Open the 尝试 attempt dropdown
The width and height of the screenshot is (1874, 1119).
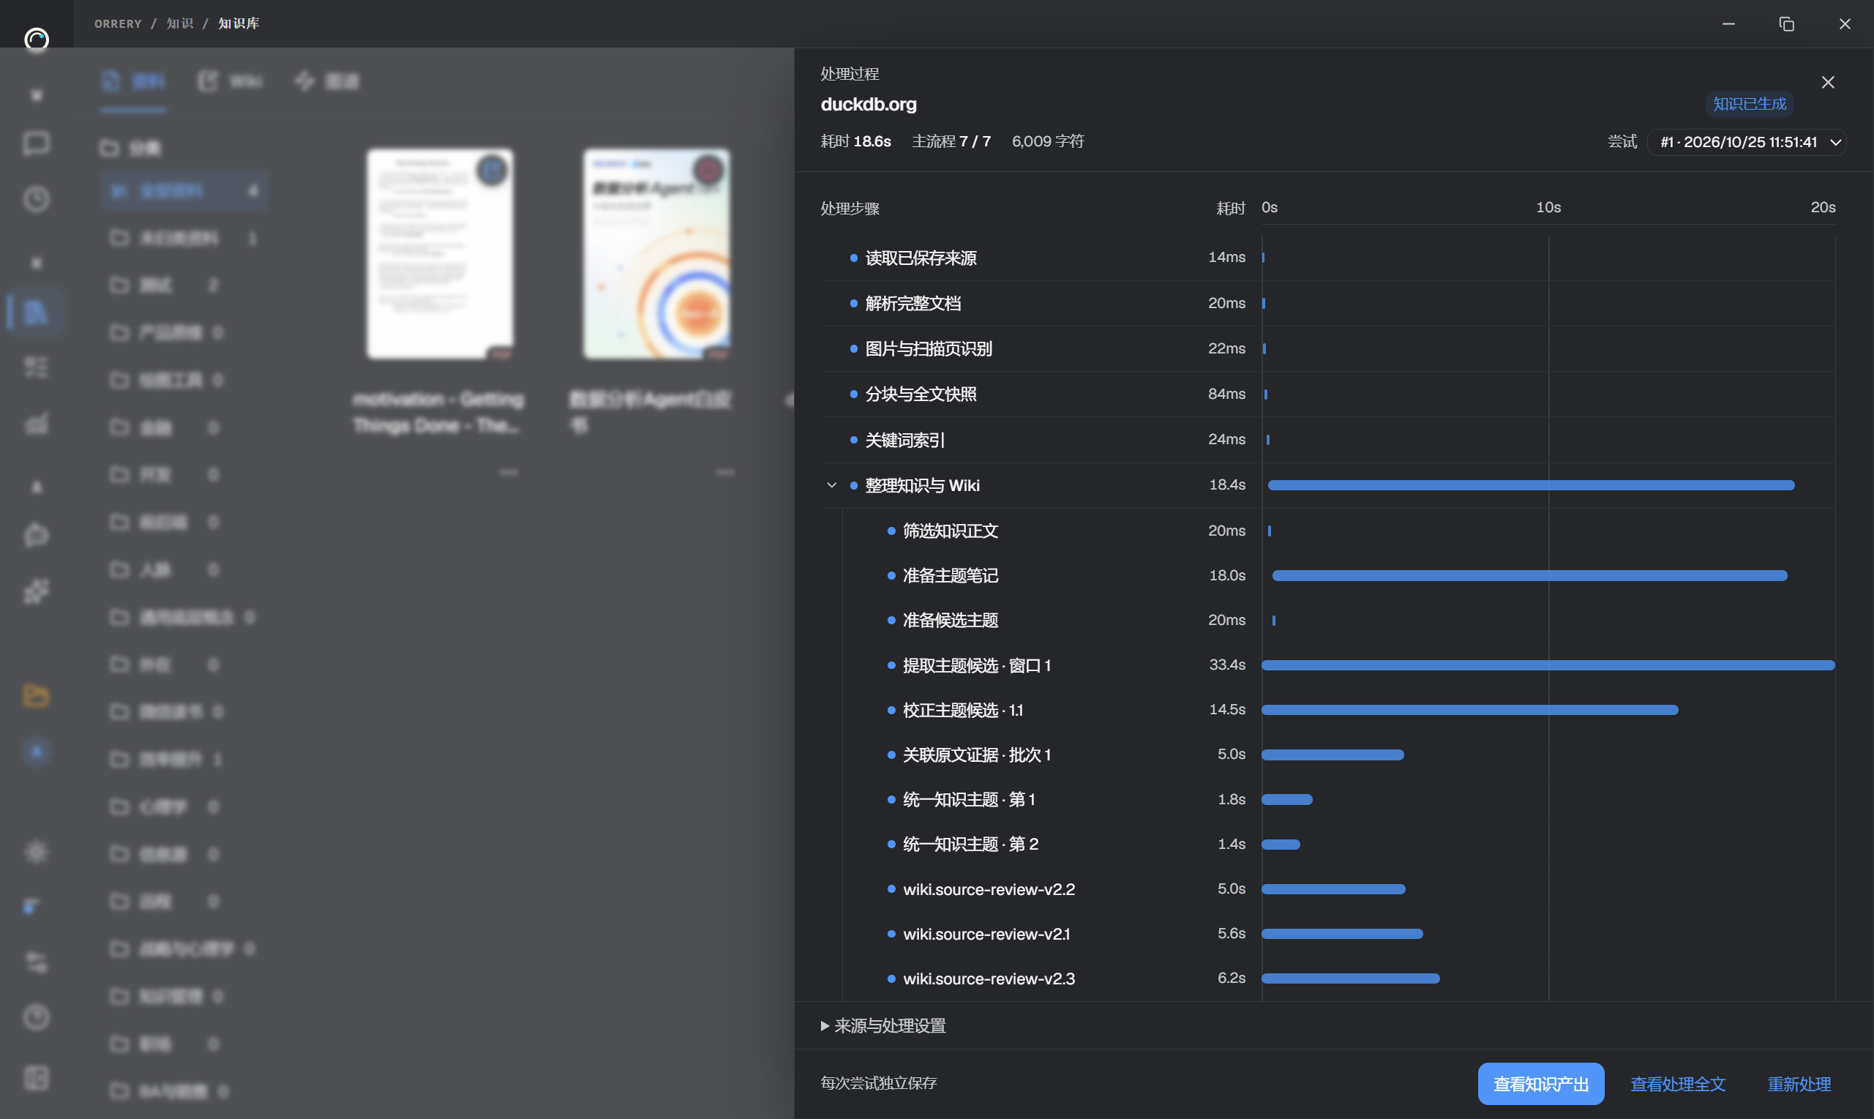1746,143
